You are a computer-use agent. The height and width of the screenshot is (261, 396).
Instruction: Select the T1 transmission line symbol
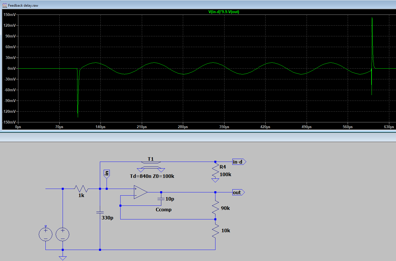(151, 166)
